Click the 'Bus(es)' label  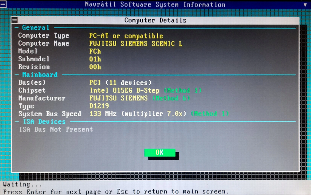point(32,82)
